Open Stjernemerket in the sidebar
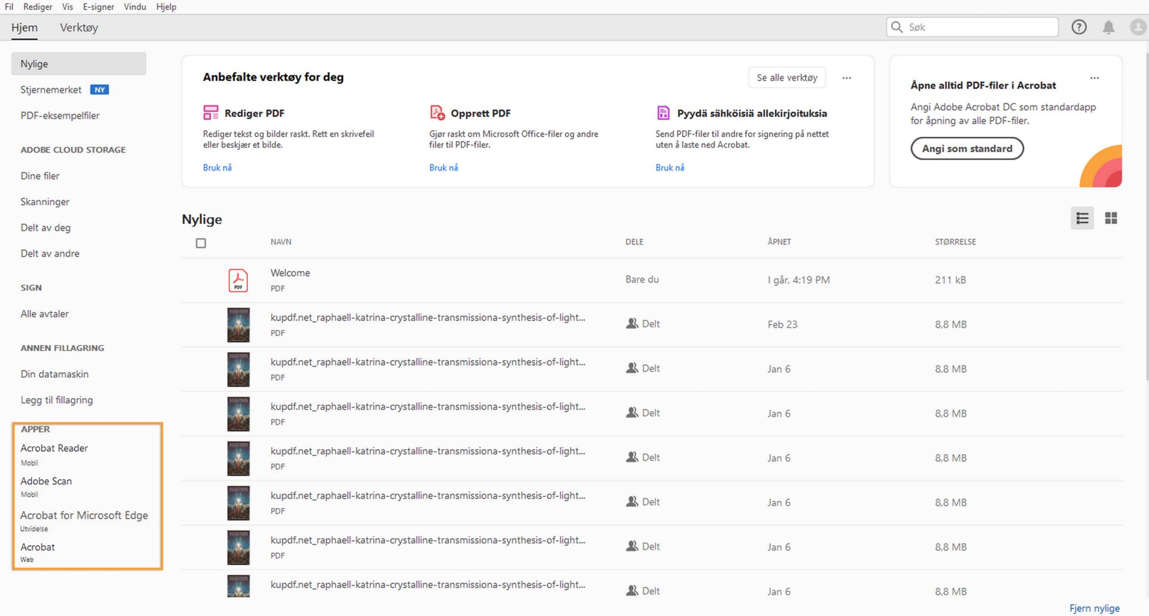The width and height of the screenshot is (1149, 616). (x=51, y=90)
